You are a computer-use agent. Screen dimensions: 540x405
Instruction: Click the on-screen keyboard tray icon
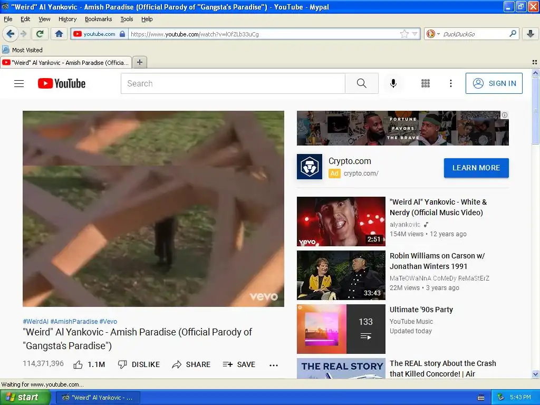481,398
